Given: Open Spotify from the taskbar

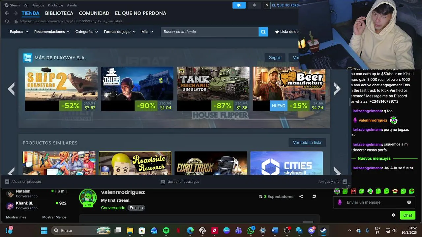Looking at the screenshot, I should click(x=166, y=230).
